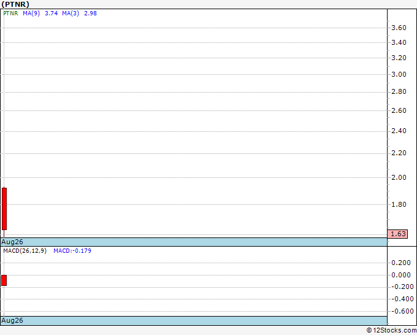The width and height of the screenshot is (417, 335).
Task: Click the 2.60 price axis label
Action: coord(399,110)
